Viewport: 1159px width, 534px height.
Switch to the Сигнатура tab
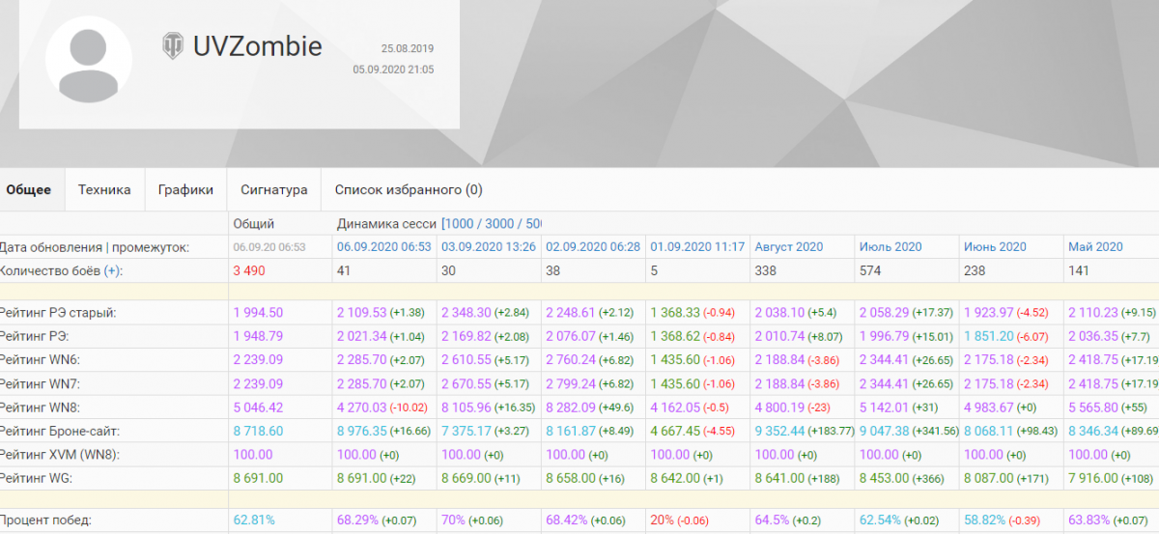point(274,190)
